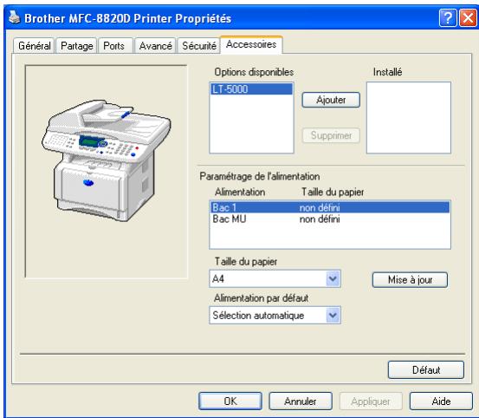The width and height of the screenshot is (479, 418).
Task: Click the Appliquer button
Action: coord(371,402)
